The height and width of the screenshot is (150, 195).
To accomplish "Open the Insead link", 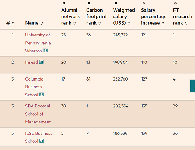I will pyautogui.click(x=32, y=62).
